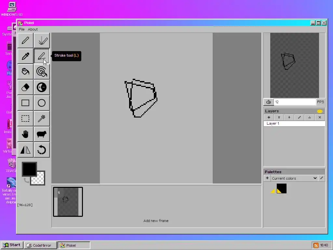Image resolution: width=333 pixels, height=250 pixels.
Task: Swap primary and secondary colors arrow
Action: point(26,181)
